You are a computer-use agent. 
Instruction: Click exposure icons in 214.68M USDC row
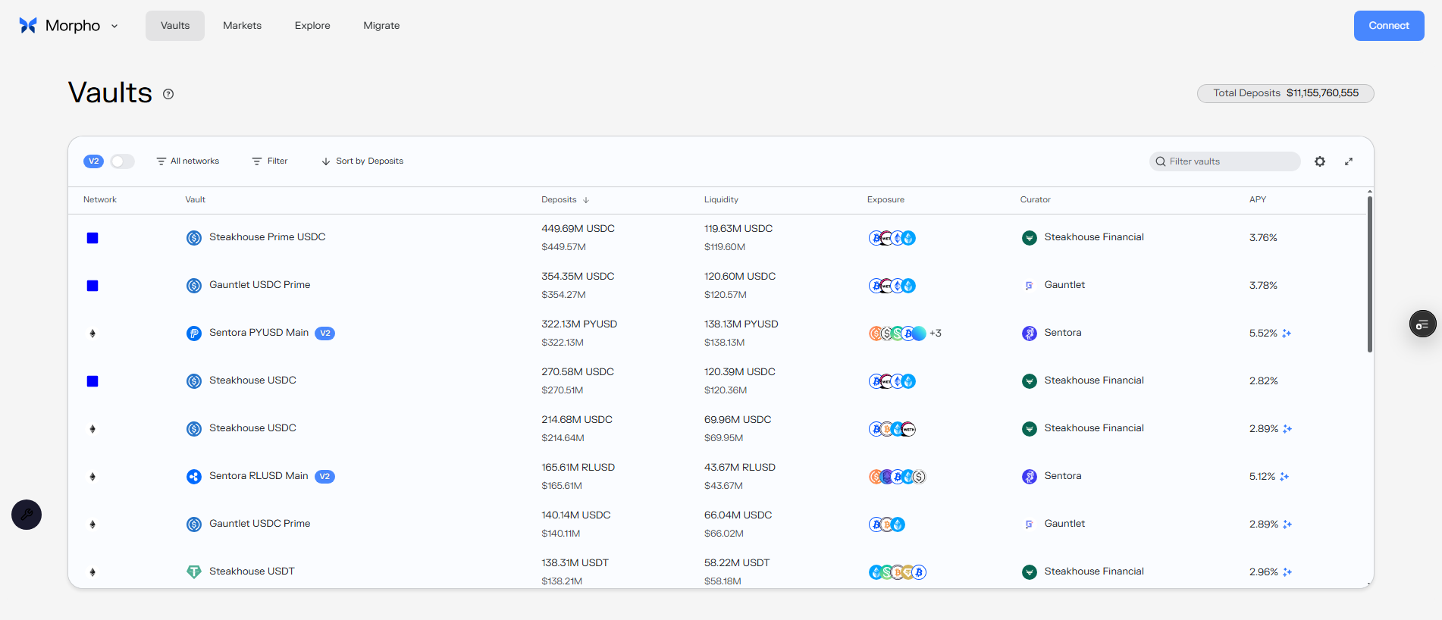pos(892,429)
